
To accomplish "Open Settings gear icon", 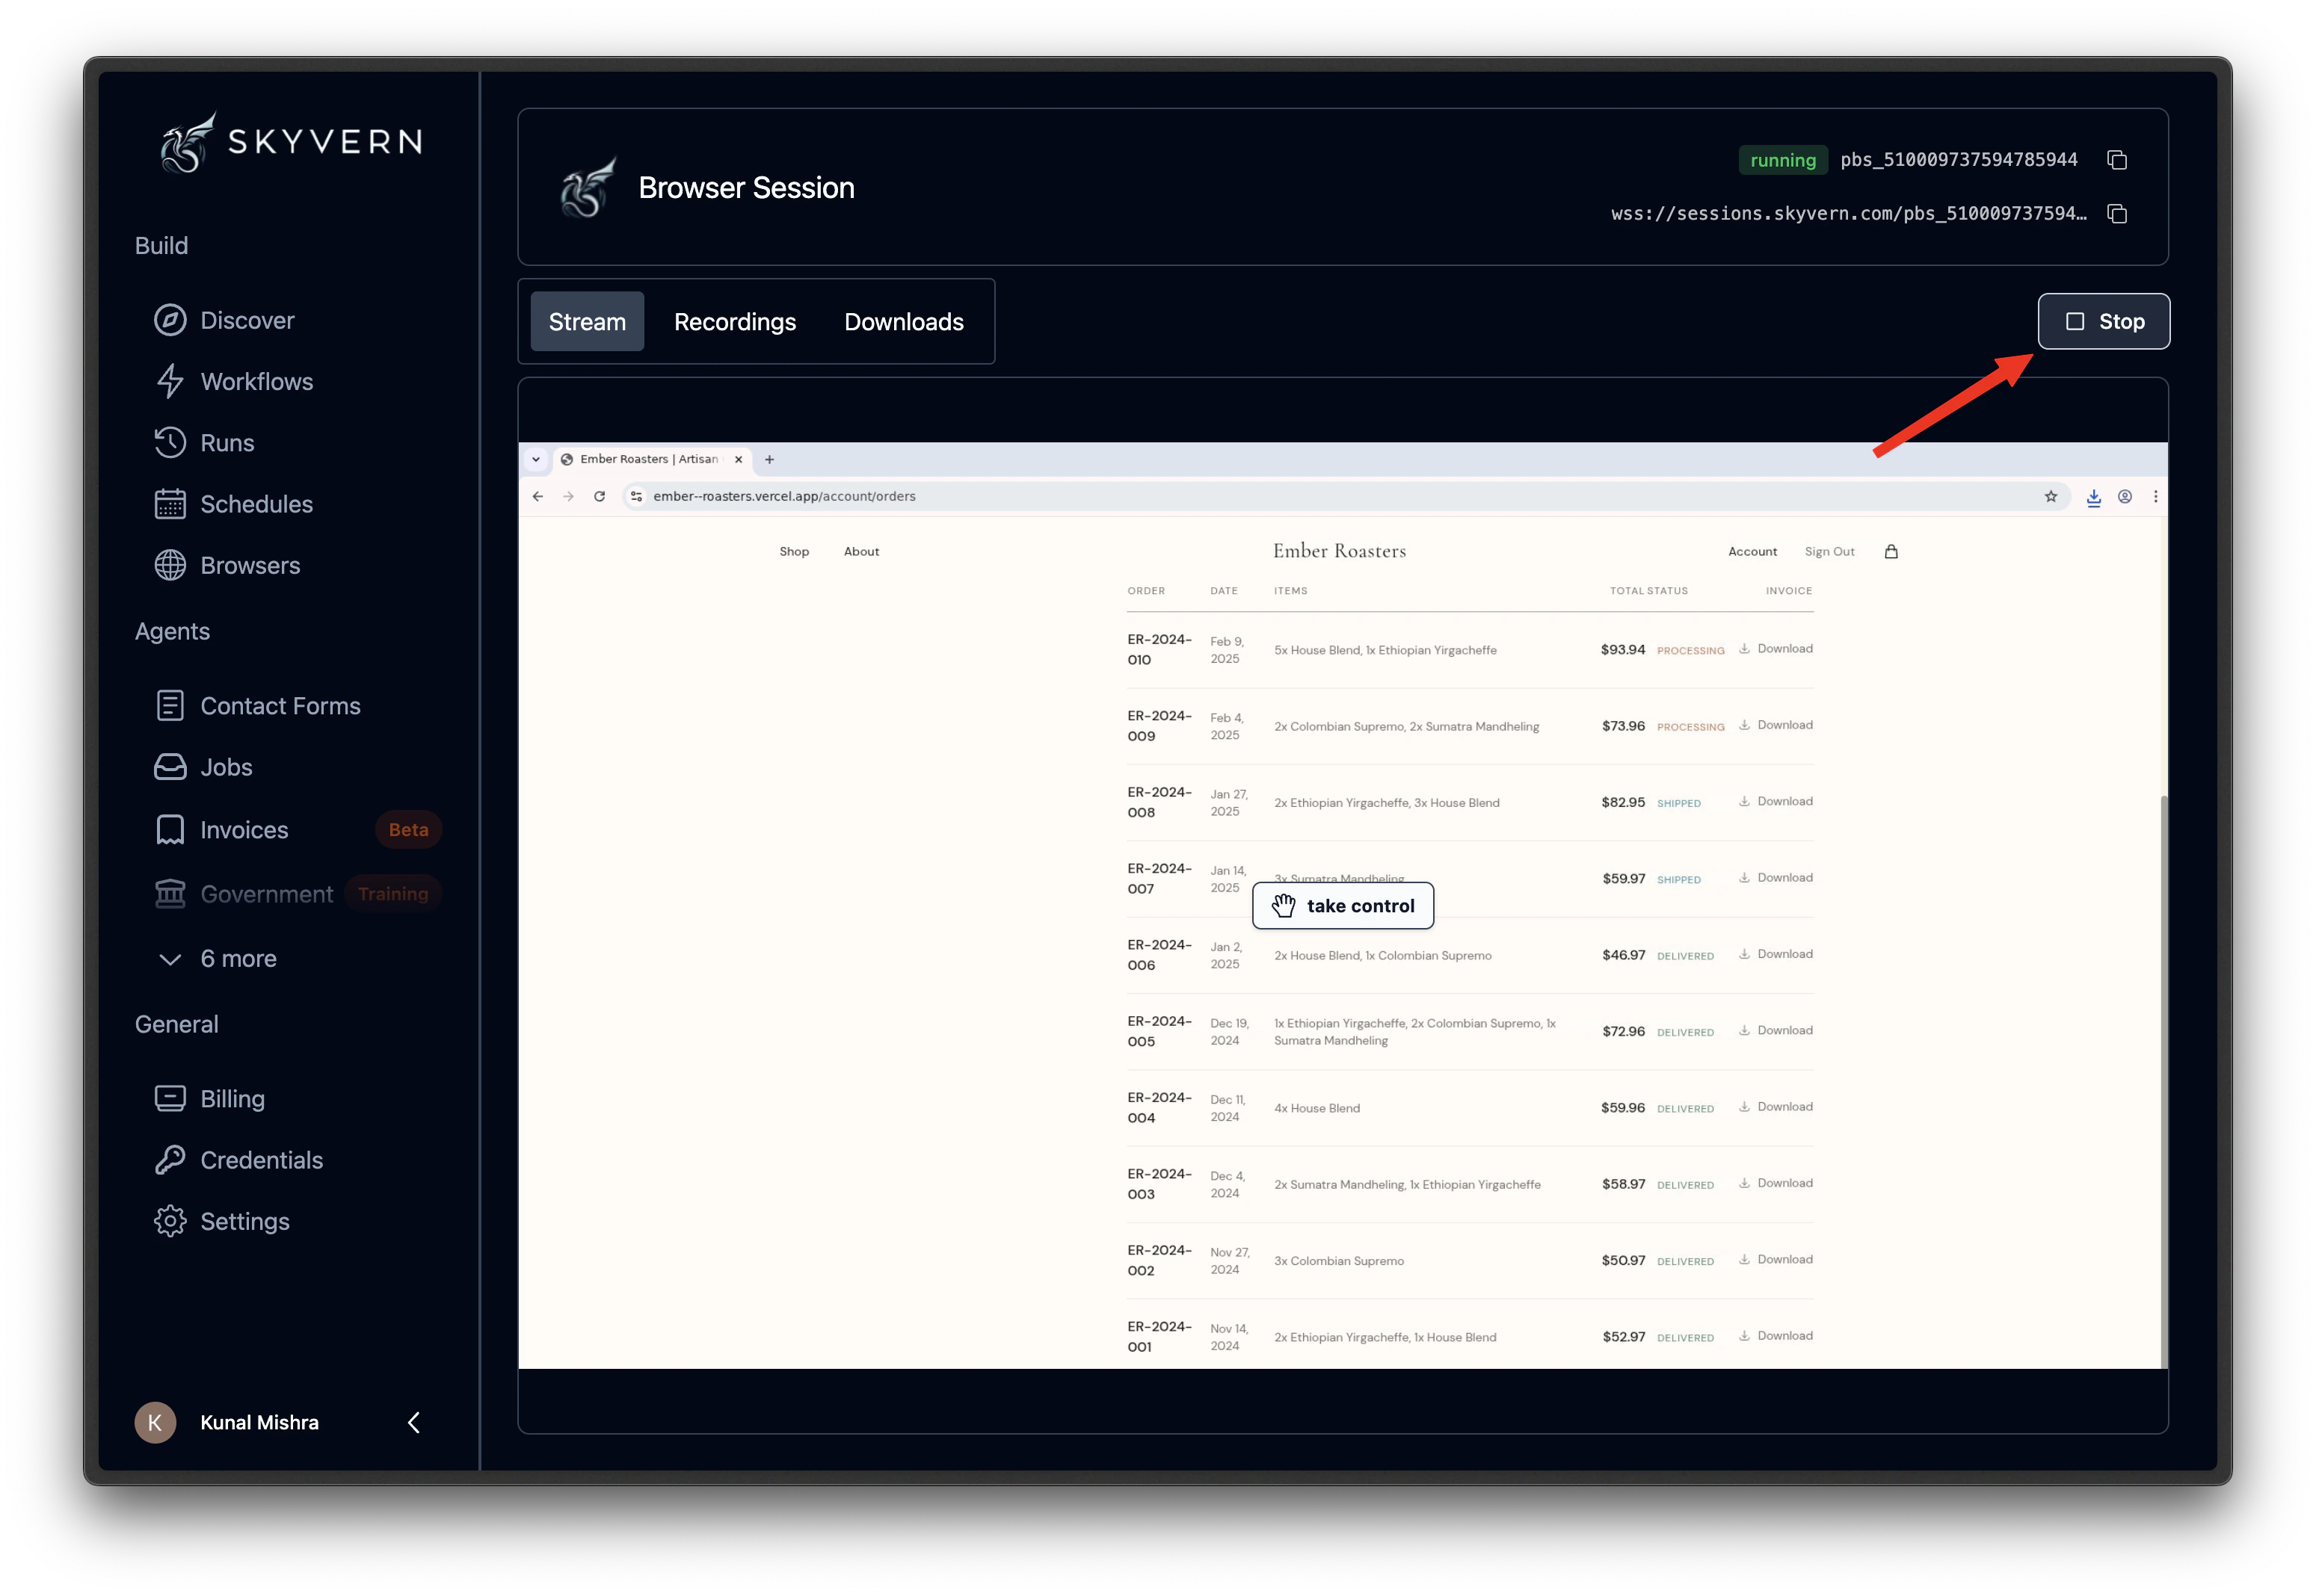I will (170, 1221).
